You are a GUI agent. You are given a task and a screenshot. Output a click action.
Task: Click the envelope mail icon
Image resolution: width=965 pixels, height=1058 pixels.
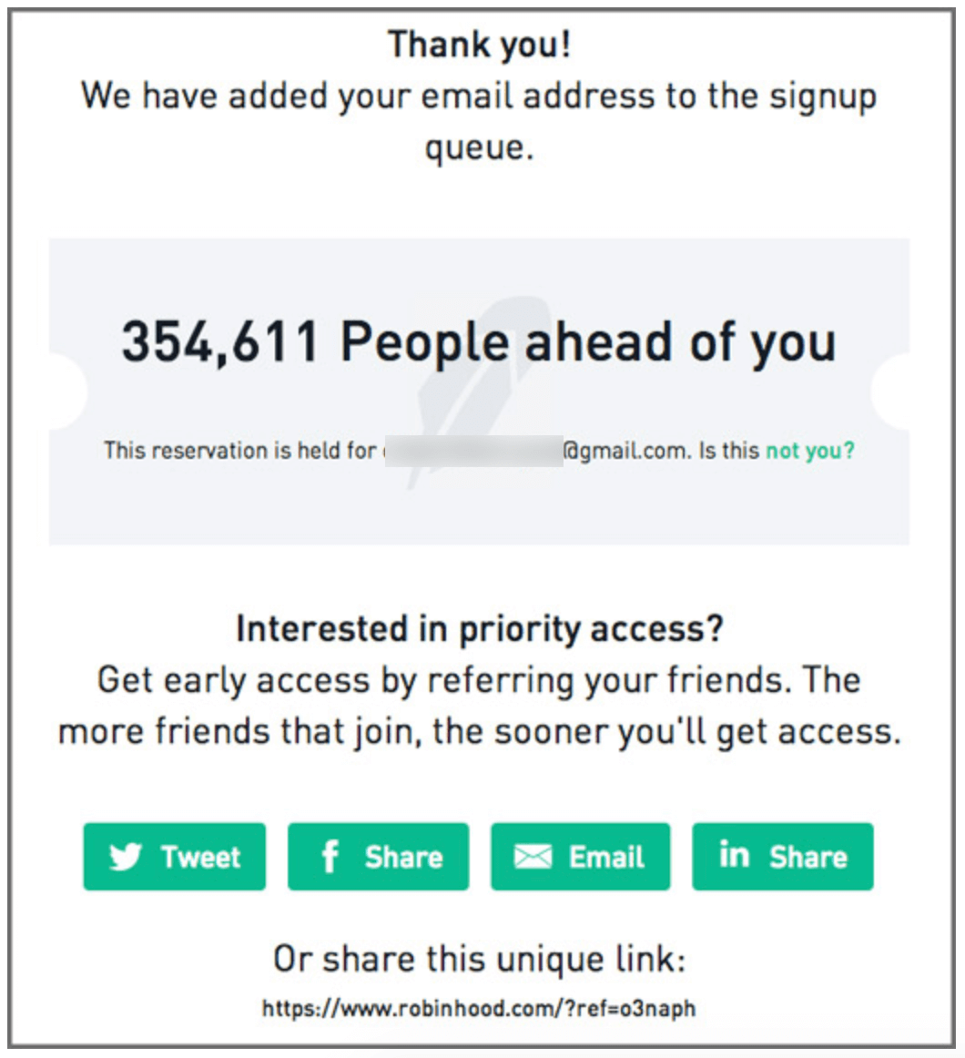pos(533,857)
